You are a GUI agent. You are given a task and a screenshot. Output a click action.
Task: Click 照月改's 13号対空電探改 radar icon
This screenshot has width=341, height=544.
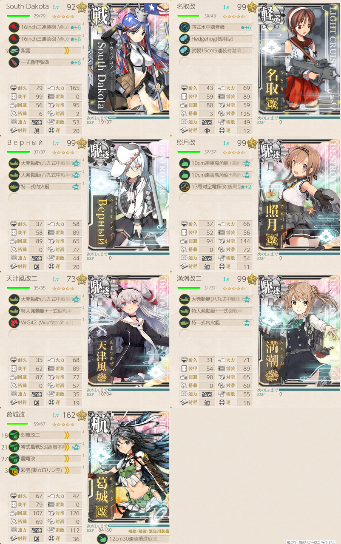pos(184,187)
